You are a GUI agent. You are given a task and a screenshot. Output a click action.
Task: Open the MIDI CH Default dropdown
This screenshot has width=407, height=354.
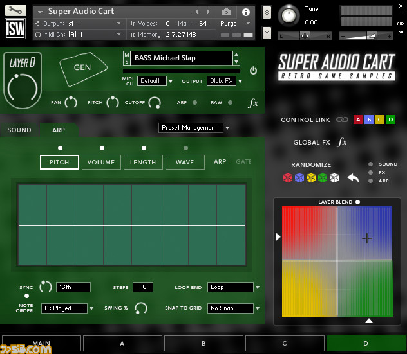155,81
